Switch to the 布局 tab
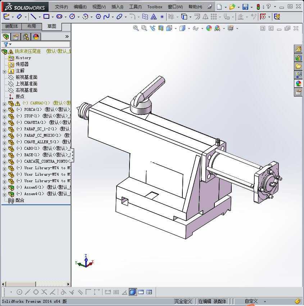The width and height of the screenshot is (304, 306). pos(32,26)
